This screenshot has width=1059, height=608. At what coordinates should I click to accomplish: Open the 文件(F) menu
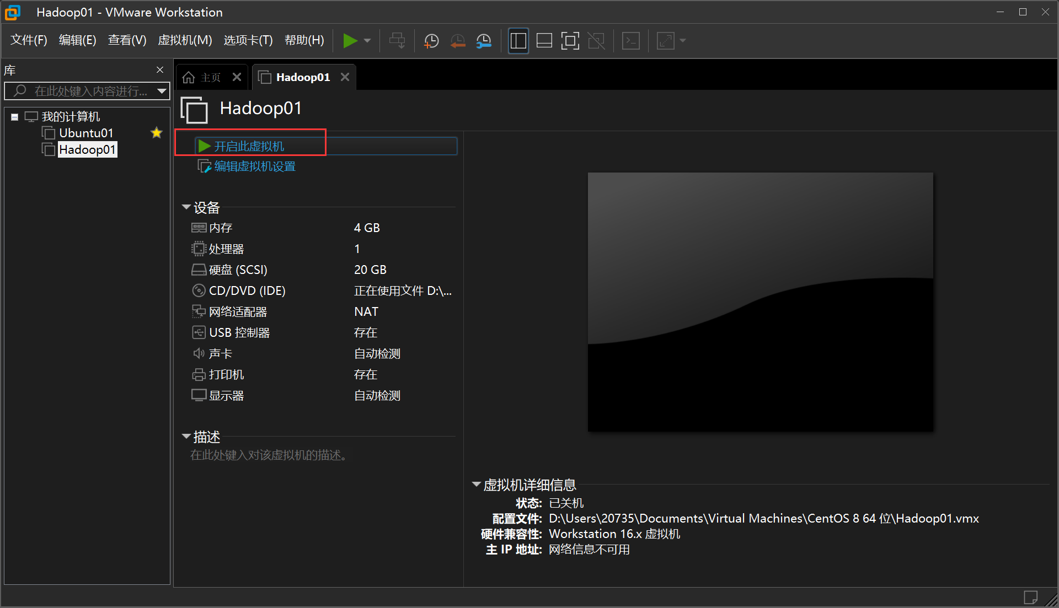coord(29,40)
